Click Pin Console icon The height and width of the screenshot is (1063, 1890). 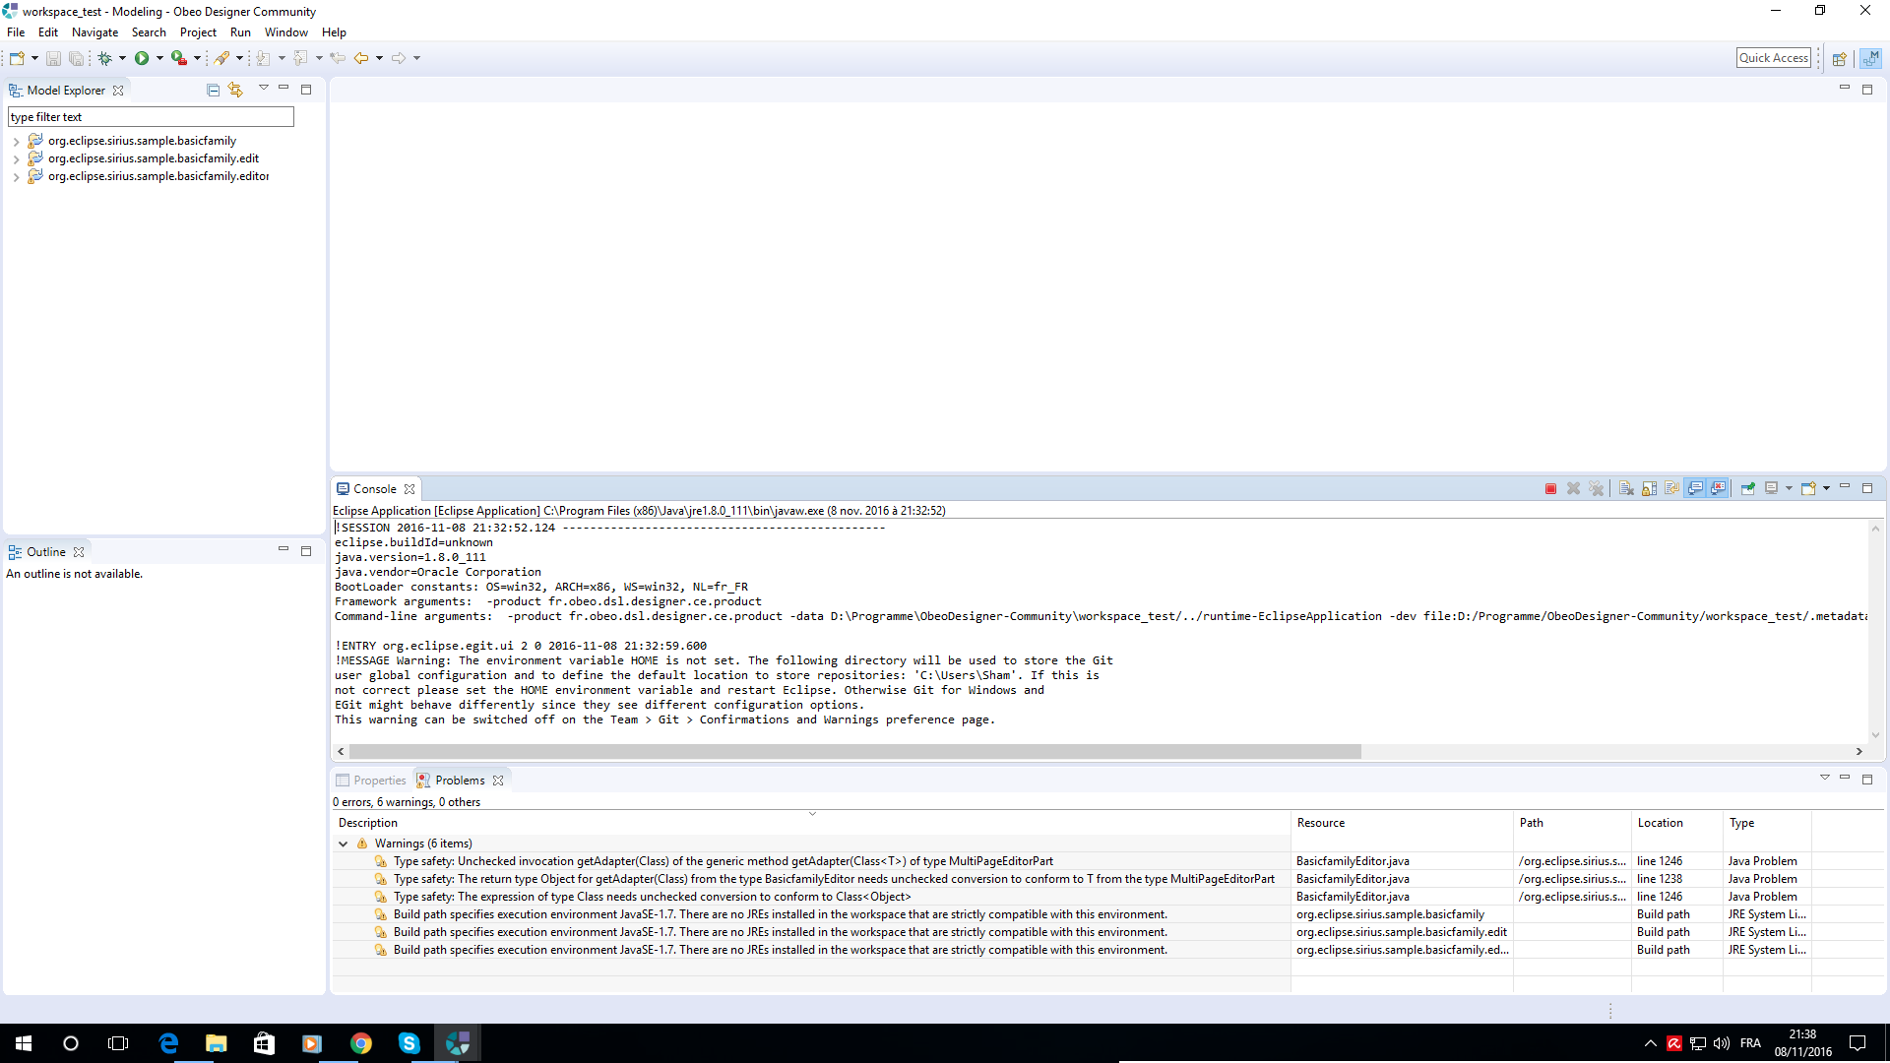[1747, 488]
